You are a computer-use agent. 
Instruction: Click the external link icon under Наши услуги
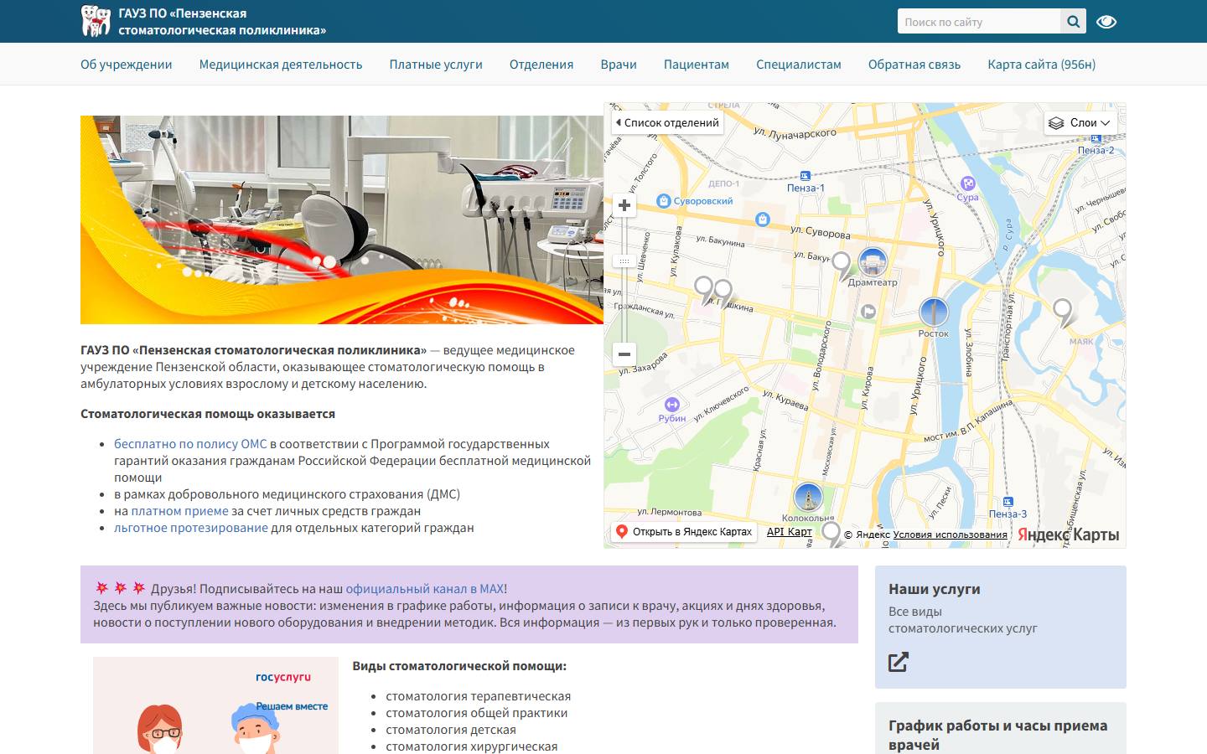tap(898, 662)
